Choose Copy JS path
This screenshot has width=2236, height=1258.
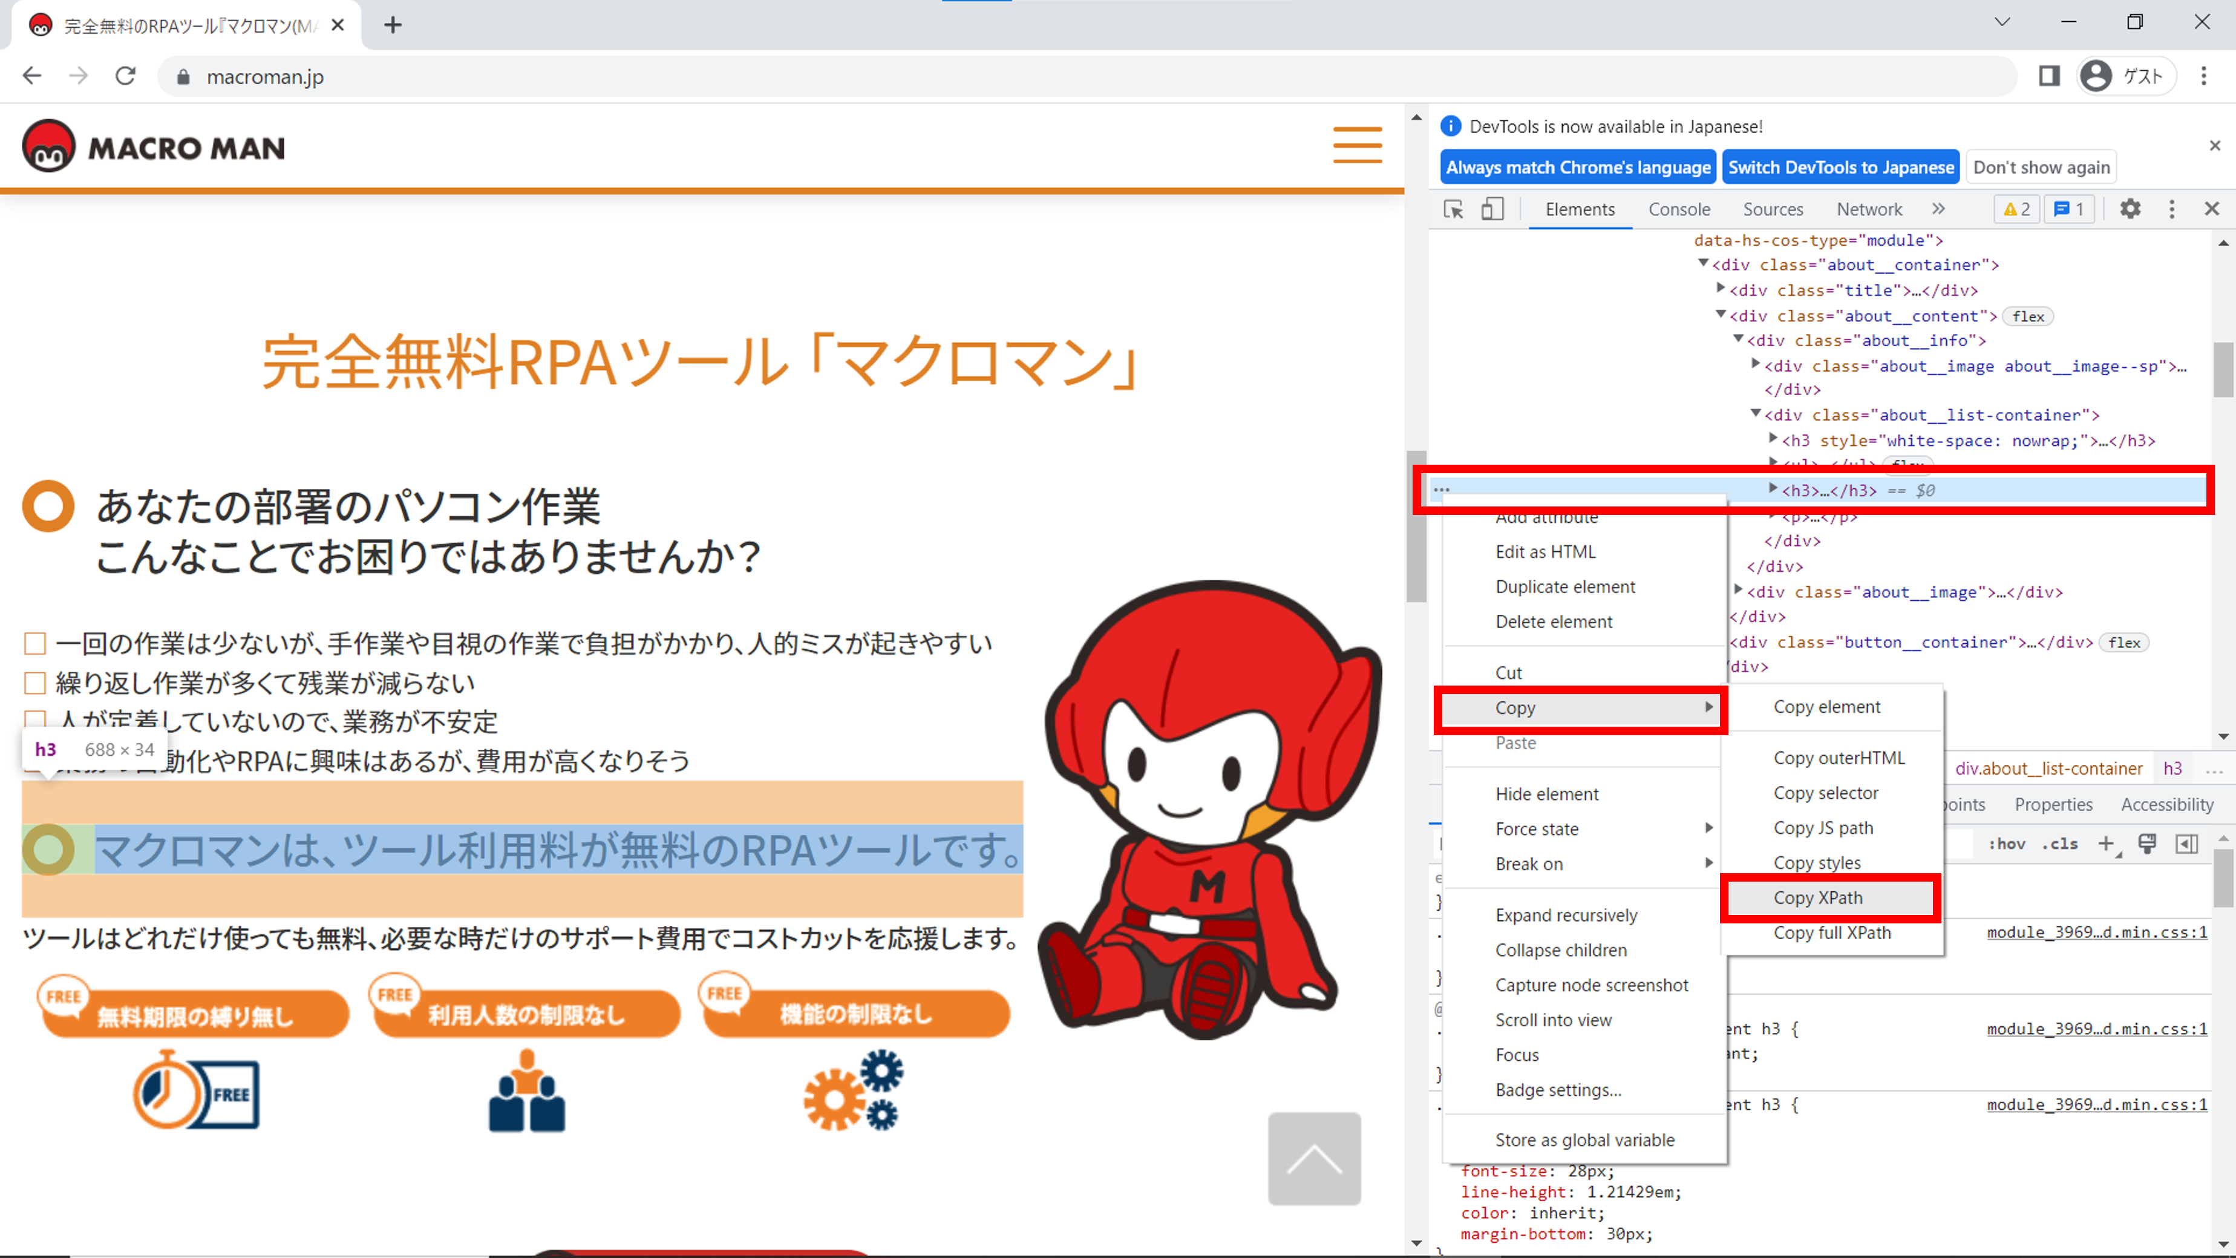tap(1831, 827)
